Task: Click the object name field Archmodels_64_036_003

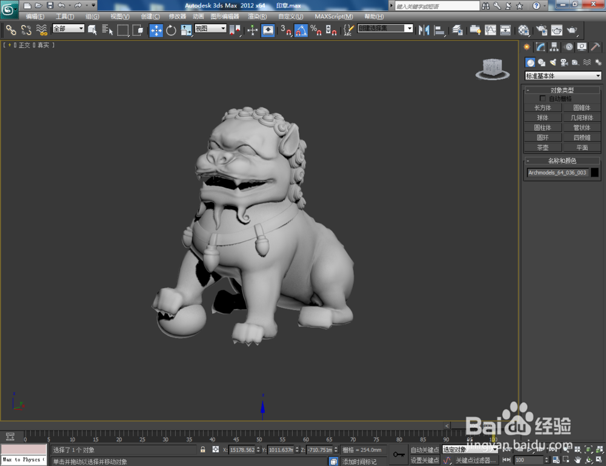Action: 558,172
